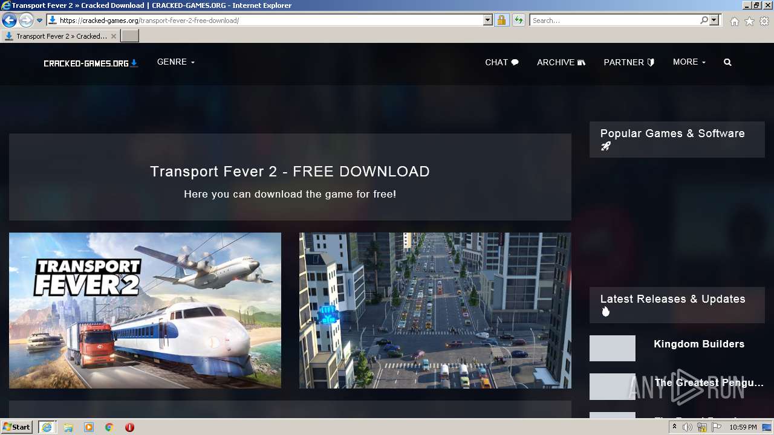Image resolution: width=774 pixels, height=435 pixels.
Task: Open Favorites star icon
Action: [x=749, y=21]
